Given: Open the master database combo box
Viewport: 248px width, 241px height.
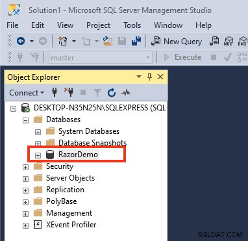Looking at the screenshot, I should point(101,58).
